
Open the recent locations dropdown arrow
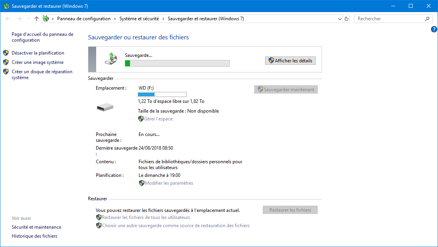click(x=28, y=19)
